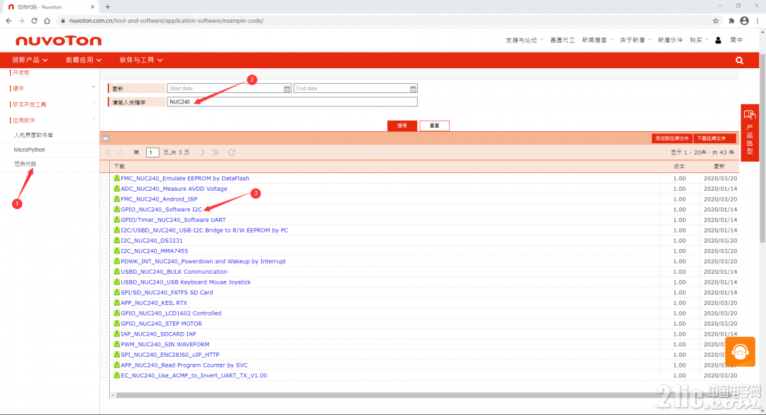This screenshot has width=766, height=415.
Task: Click the user account silhouette icon
Action: click(x=718, y=40)
